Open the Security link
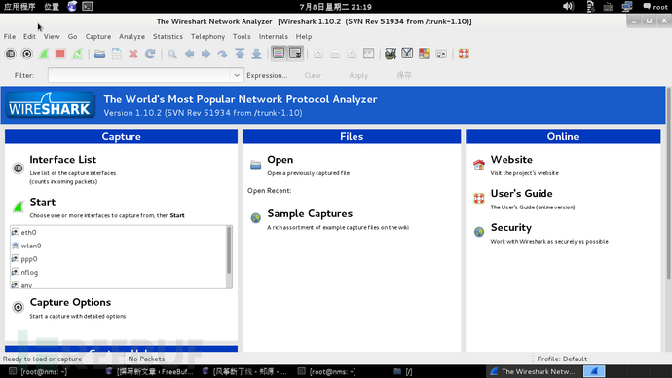This screenshot has width=672, height=378. point(511,228)
